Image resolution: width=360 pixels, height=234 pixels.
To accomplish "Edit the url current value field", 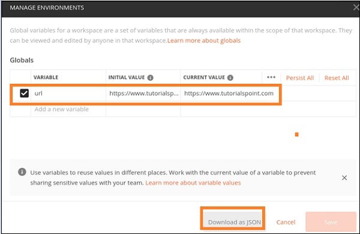I will click(x=230, y=93).
